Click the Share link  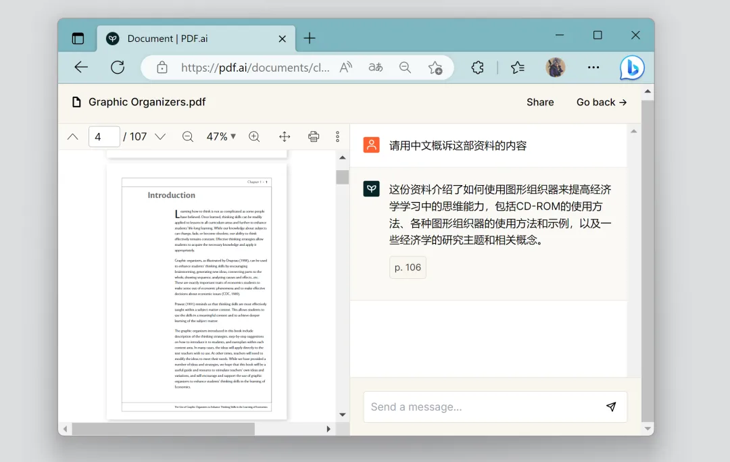pyautogui.click(x=540, y=102)
